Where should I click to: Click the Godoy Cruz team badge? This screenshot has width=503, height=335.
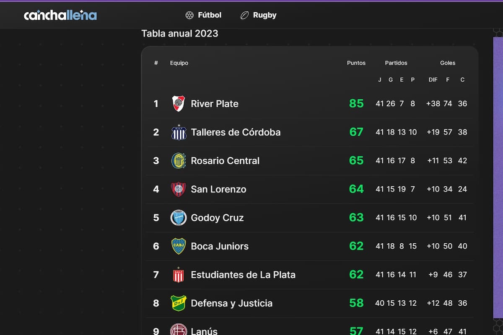[179, 217]
